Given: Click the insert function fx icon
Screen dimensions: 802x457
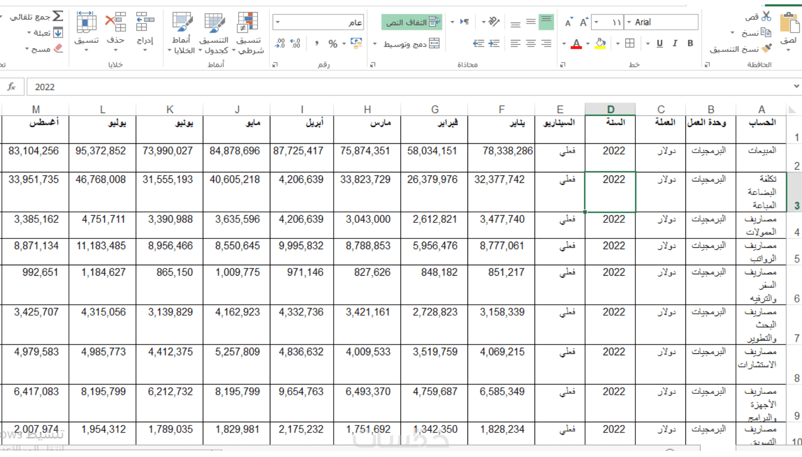Looking at the screenshot, I should pyautogui.click(x=11, y=87).
